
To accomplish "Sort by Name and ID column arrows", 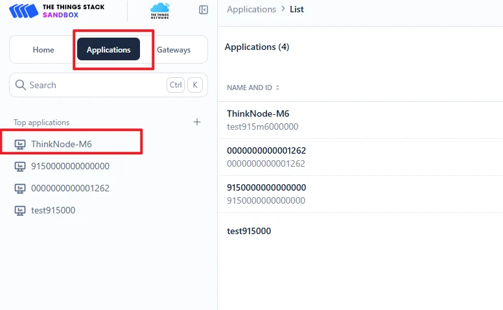I will pyautogui.click(x=277, y=88).
